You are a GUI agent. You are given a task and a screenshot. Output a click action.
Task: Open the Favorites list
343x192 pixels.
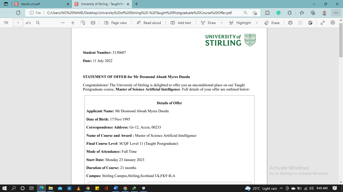click(302, 13)
